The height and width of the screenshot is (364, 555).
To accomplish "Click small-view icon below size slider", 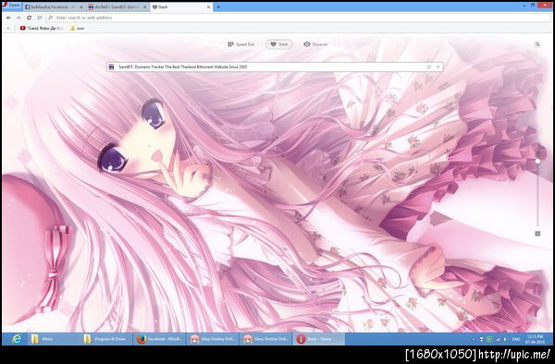I will click(537, 234).
